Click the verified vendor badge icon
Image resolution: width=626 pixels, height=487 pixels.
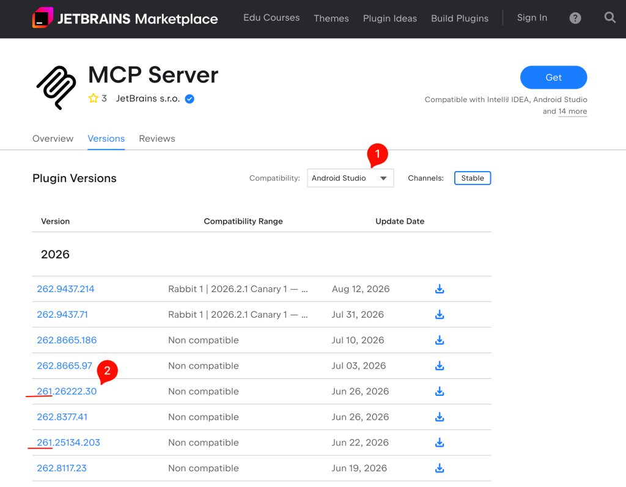tap(190, 98)
